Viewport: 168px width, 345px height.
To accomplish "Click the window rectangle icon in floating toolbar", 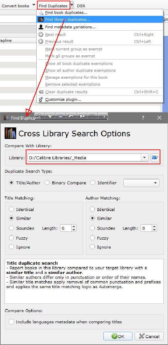I will 60,116.
